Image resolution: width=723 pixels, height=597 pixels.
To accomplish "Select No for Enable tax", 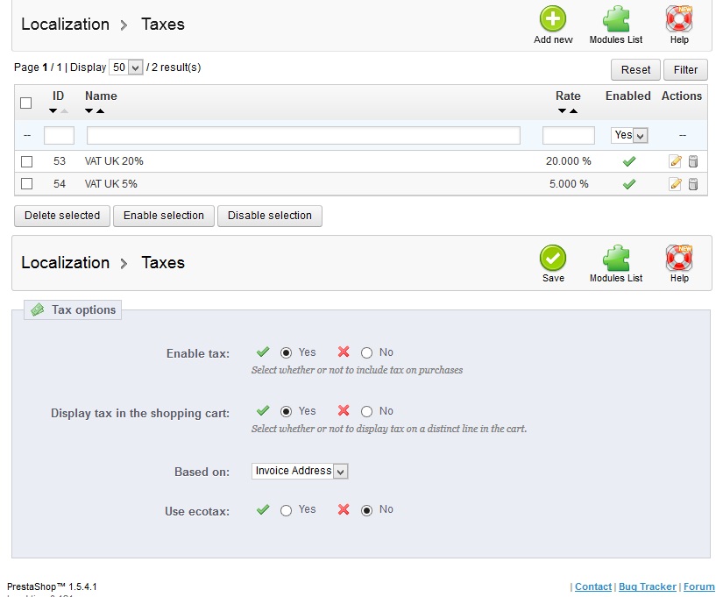I will click(366, 353).
